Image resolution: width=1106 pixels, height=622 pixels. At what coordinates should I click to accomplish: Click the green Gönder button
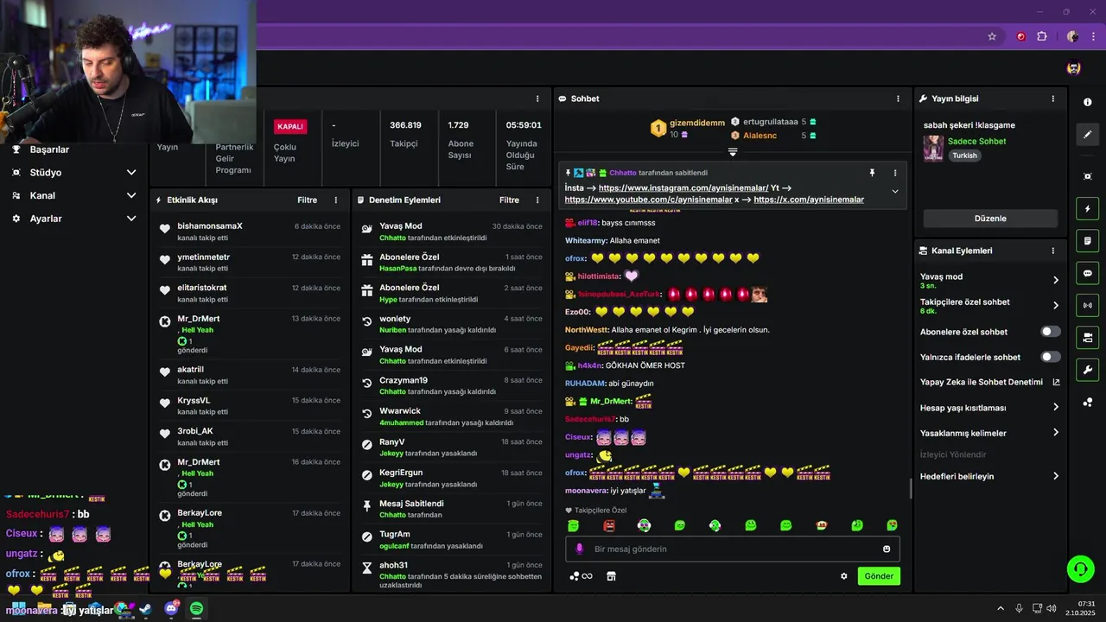coord(879,576)
